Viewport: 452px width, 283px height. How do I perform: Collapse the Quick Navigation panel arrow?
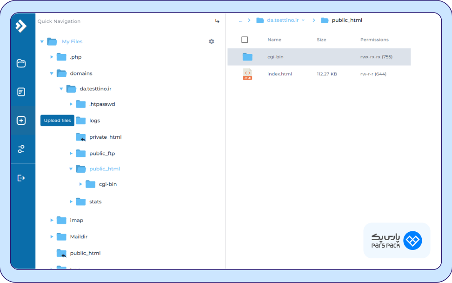tap(217, 21)
